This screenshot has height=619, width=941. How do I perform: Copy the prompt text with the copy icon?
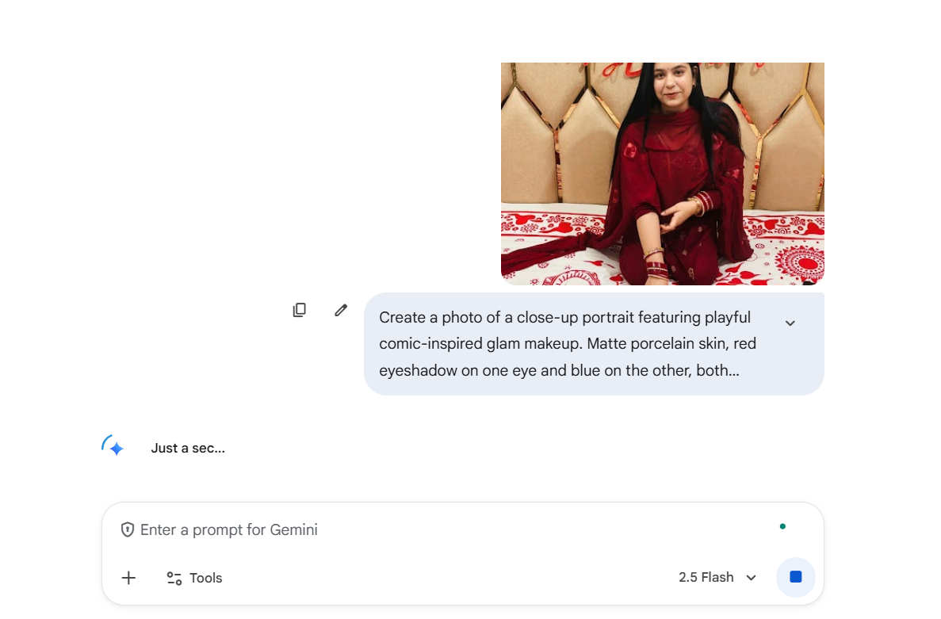(x=299, y=310)
